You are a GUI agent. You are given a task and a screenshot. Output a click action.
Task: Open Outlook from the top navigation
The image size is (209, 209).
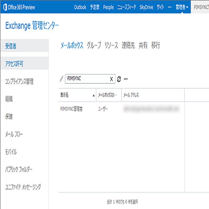tap(80, 7)
